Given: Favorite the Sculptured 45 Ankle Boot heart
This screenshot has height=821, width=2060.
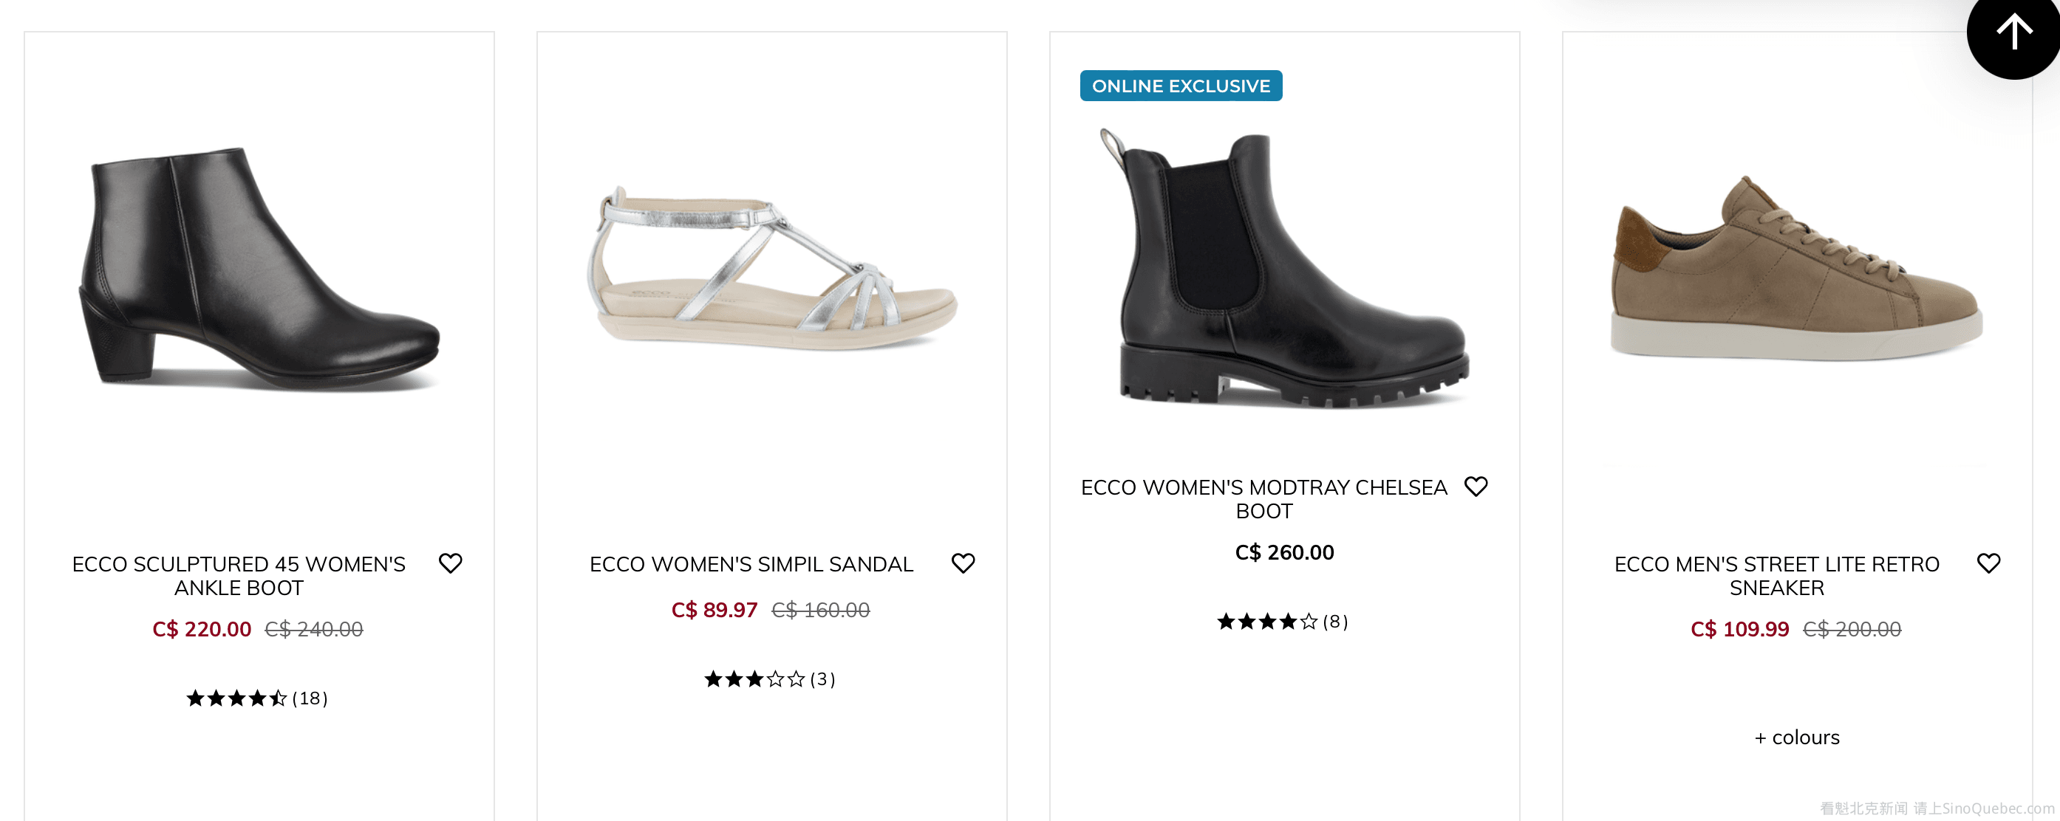Looking at the screenshot, I should [450, 563].
